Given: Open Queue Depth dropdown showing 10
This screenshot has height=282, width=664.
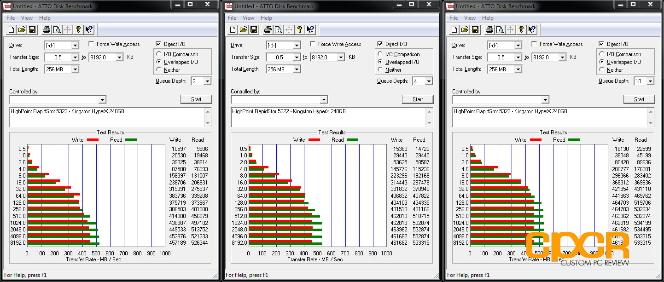Looking at the screenshot, I should (650, 81).
